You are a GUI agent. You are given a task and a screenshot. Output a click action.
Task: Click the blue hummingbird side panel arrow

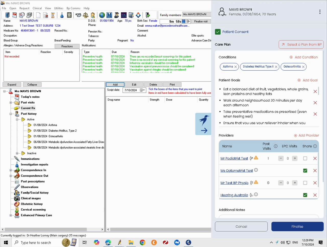203,124
